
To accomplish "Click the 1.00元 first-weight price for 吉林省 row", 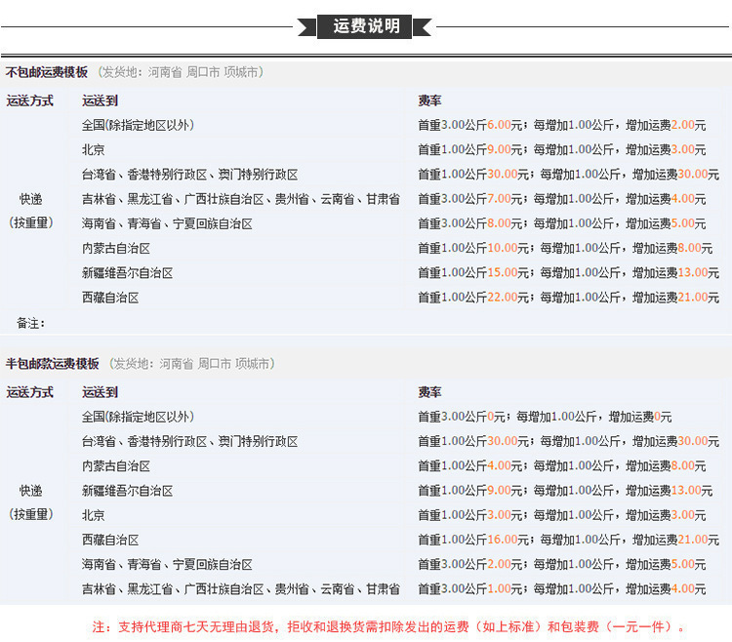I will (499, 589).
